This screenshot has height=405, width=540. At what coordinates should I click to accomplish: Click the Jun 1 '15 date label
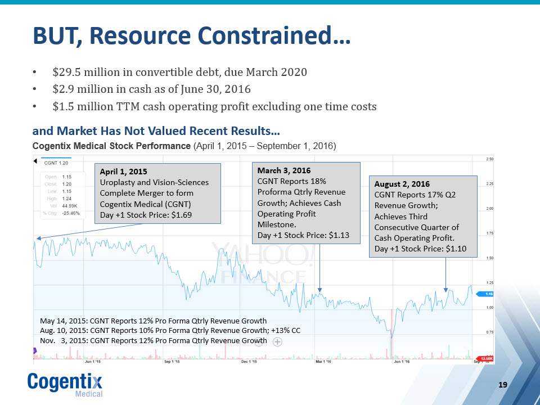pos(93,362)
